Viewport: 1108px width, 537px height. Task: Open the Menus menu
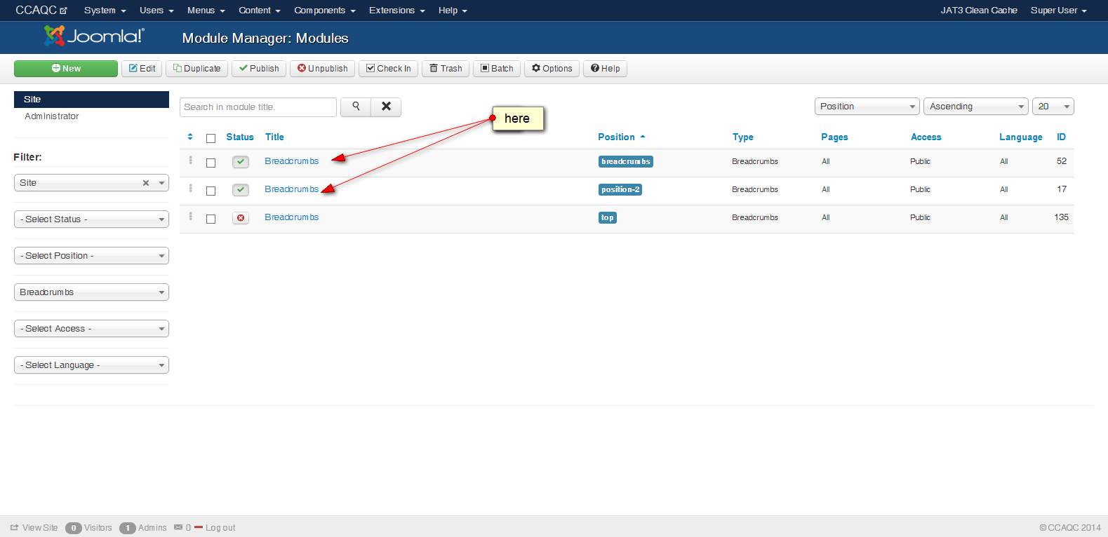pyautogui.click(x=206, y=11)
